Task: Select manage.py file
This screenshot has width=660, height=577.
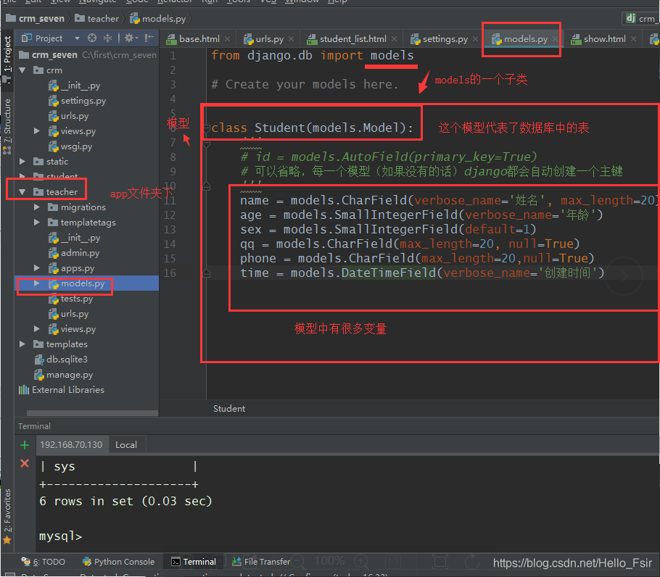Action: (x=64, y=375)
